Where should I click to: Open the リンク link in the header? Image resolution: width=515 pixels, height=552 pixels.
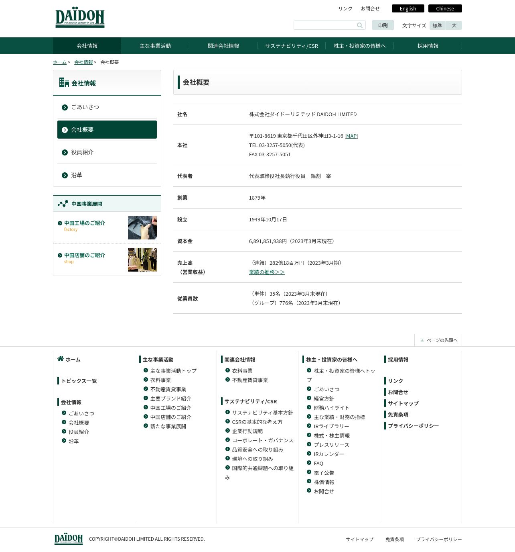click(x=345, y=8)
